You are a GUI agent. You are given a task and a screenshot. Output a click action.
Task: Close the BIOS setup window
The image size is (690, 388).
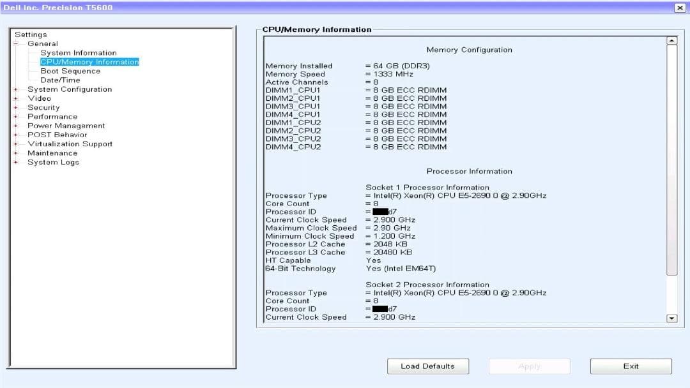click(x=679, y=8)
